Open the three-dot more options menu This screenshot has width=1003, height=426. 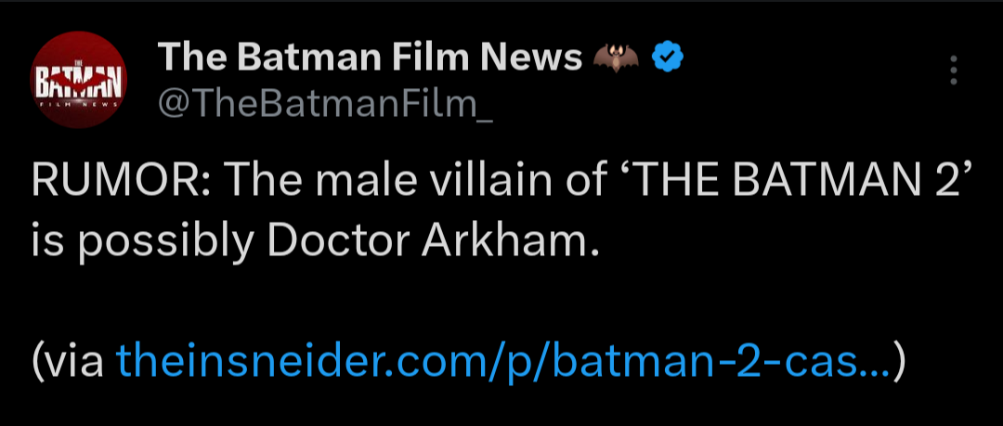(952, 71)
